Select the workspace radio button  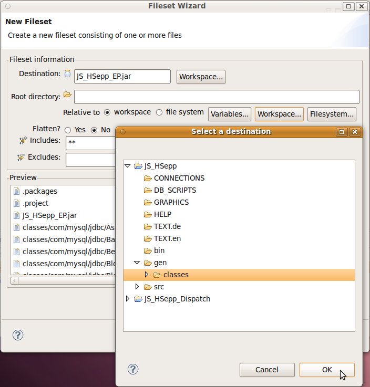[x=107, y=112]
